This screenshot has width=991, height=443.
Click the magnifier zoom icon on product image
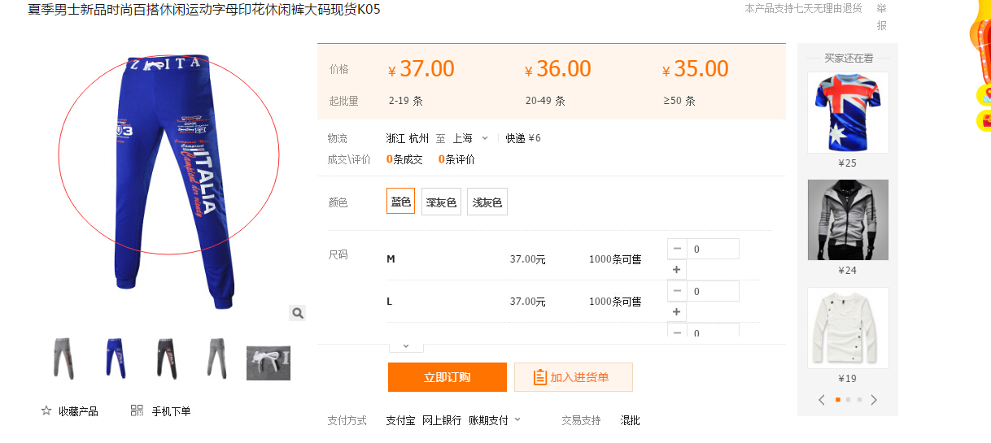297,313
